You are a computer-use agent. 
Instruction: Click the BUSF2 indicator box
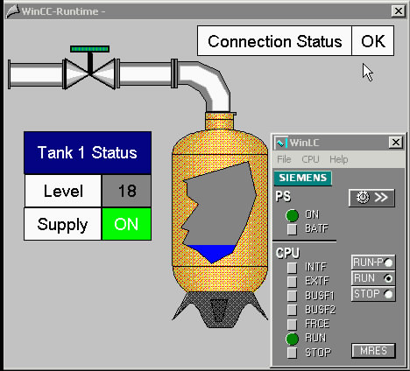click(x=292, y=310)
